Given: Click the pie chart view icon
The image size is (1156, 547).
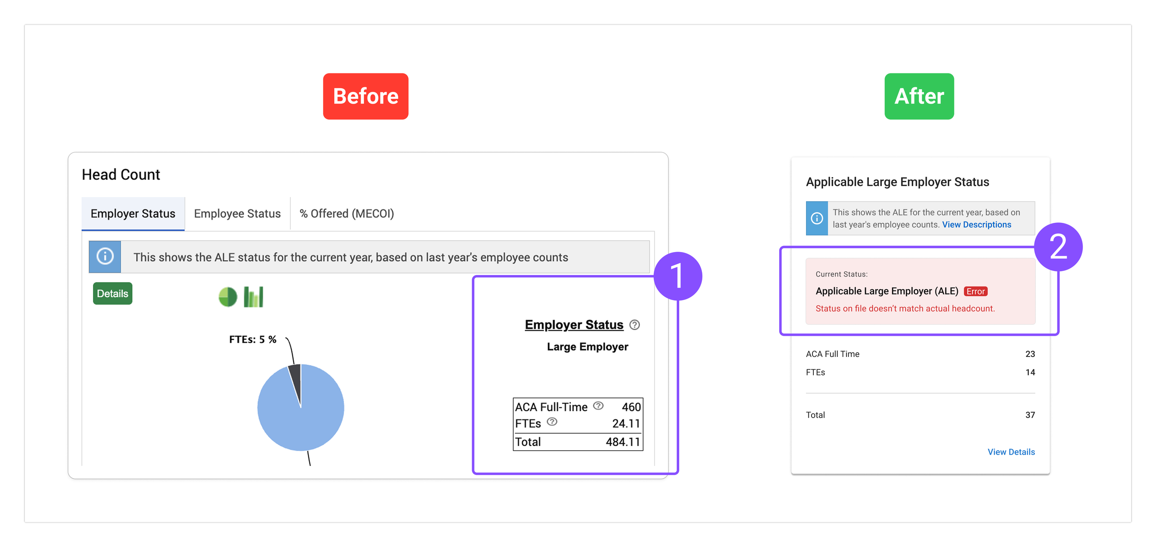Looking at the screenshot, I should (x=228, y=297).
